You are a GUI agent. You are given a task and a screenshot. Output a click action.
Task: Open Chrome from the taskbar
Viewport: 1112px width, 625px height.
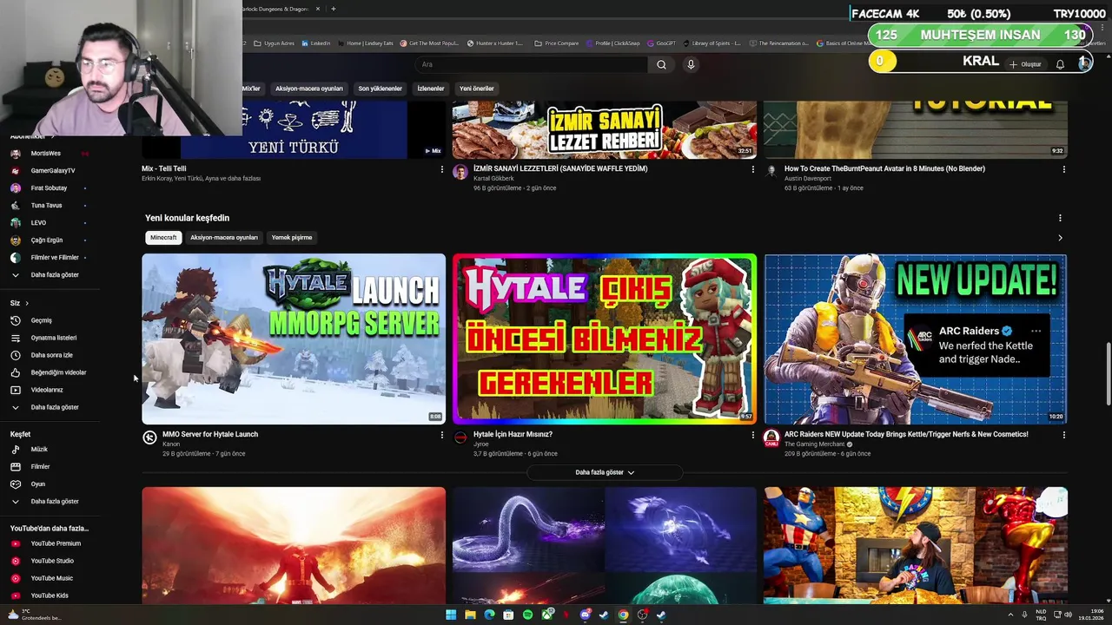pyautogui.click(x=623, y=615)
